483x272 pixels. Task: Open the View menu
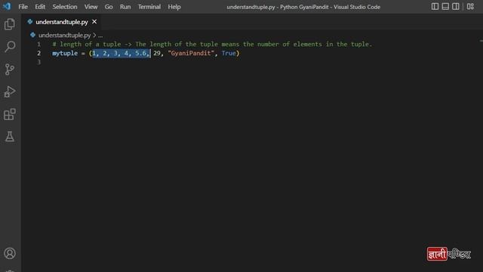tap(91, 7)
